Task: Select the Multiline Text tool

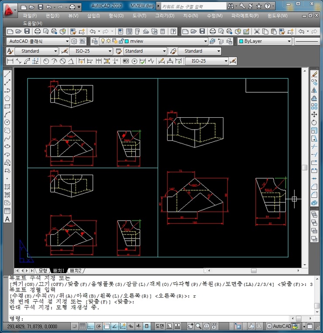Action: click(7, 219)
